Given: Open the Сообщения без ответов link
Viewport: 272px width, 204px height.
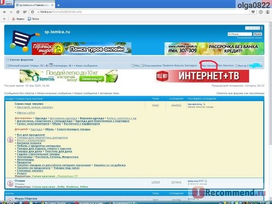Looking at the screenshot, I should pyautogui.click(x=19, y=93).
